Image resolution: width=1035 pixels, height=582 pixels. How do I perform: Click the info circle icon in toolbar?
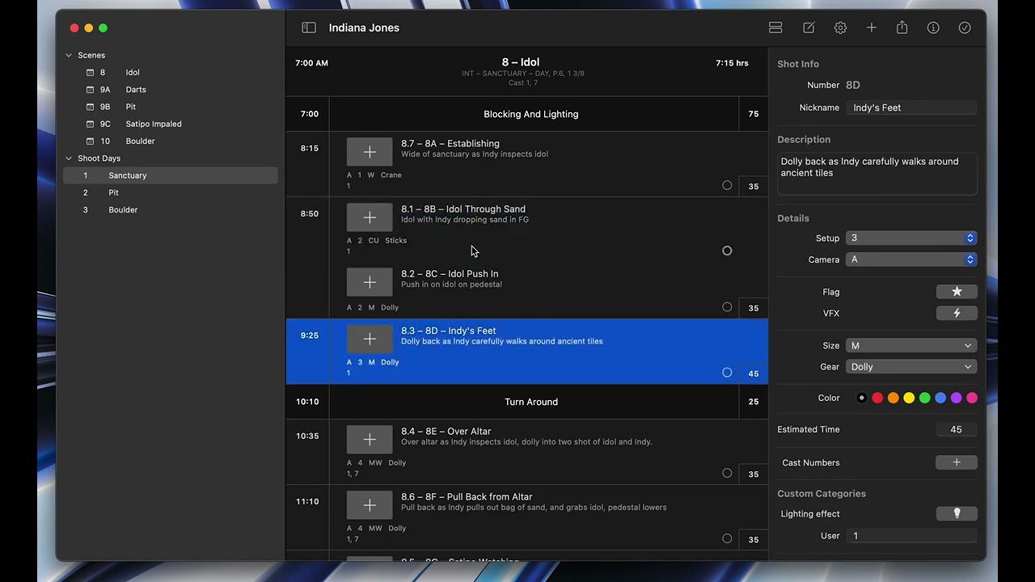pos(933,27)
